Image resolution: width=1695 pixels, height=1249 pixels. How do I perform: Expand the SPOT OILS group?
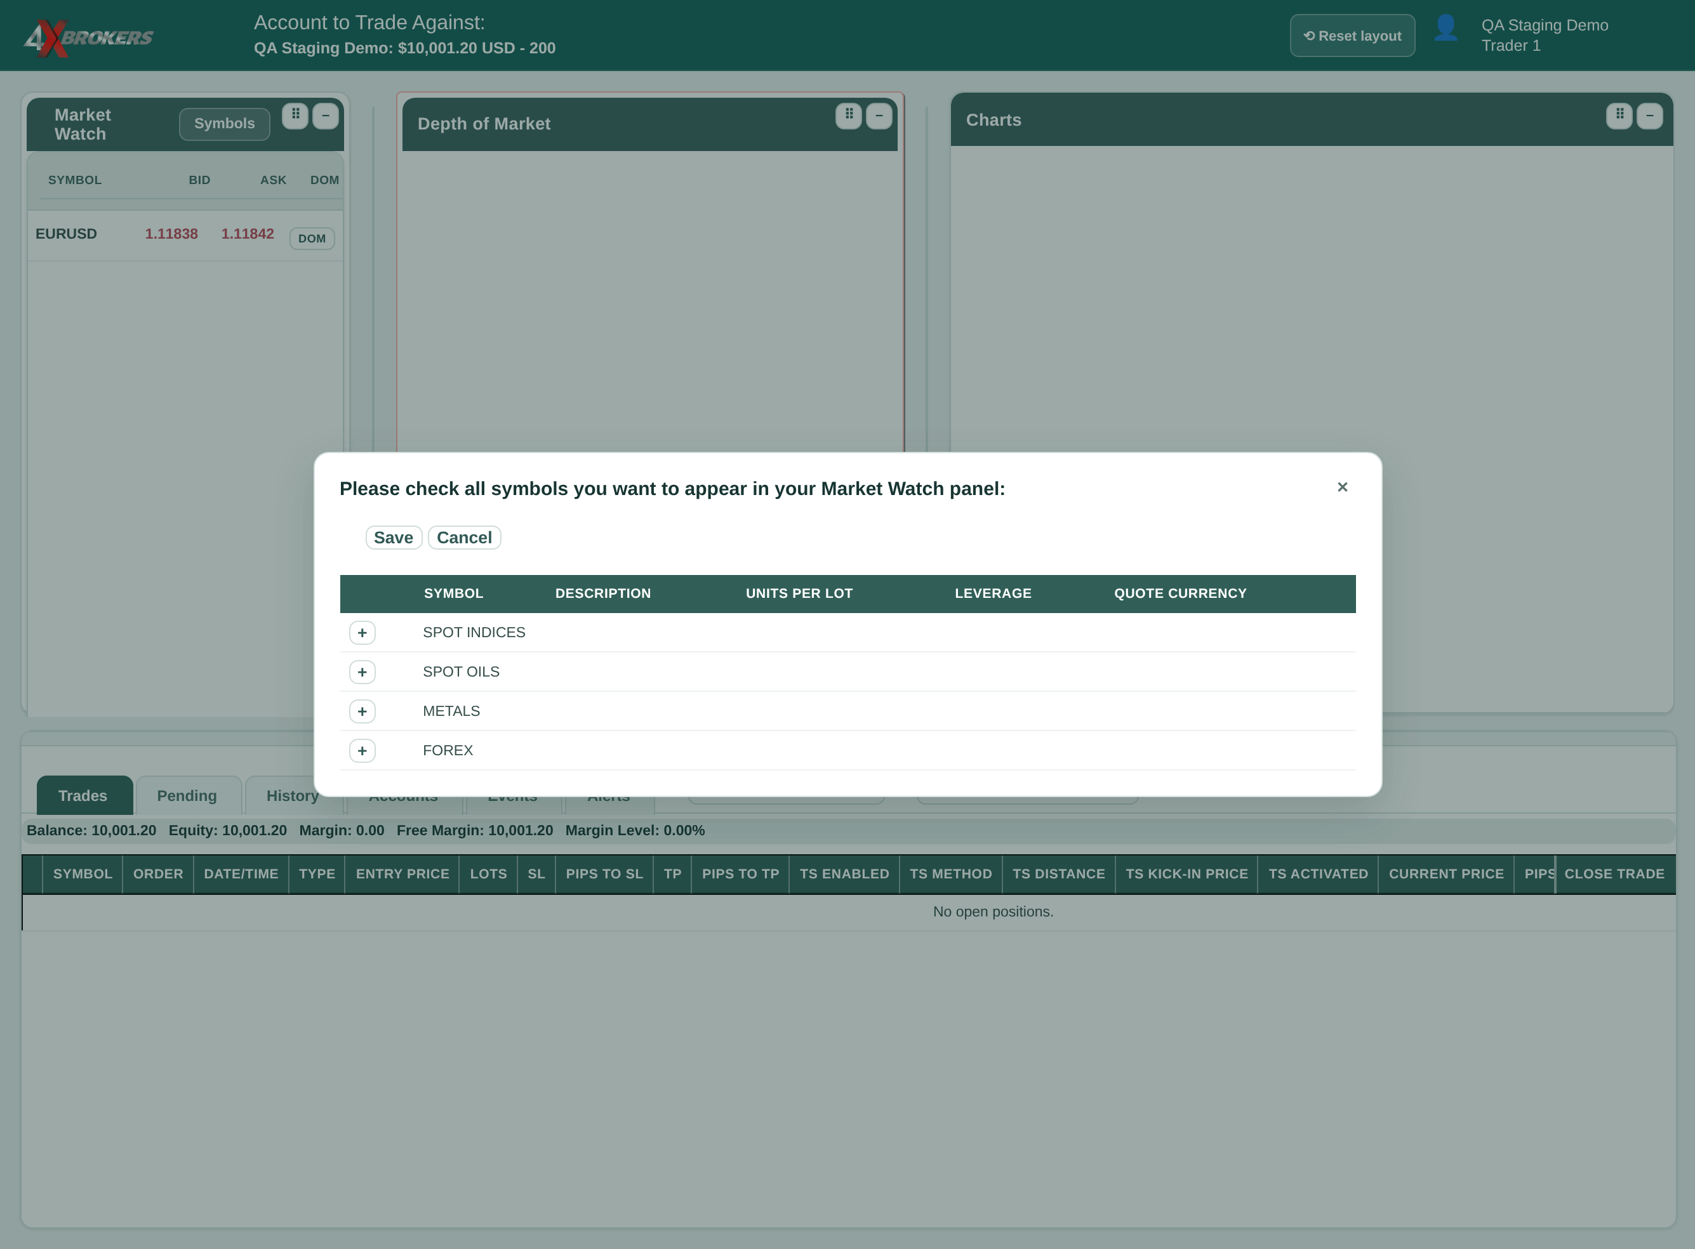[x=362, y=672]
